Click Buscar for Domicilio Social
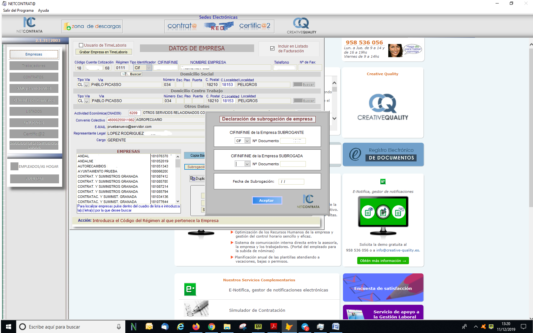Viewport: 533px width, 333px height. pos(304,85)
